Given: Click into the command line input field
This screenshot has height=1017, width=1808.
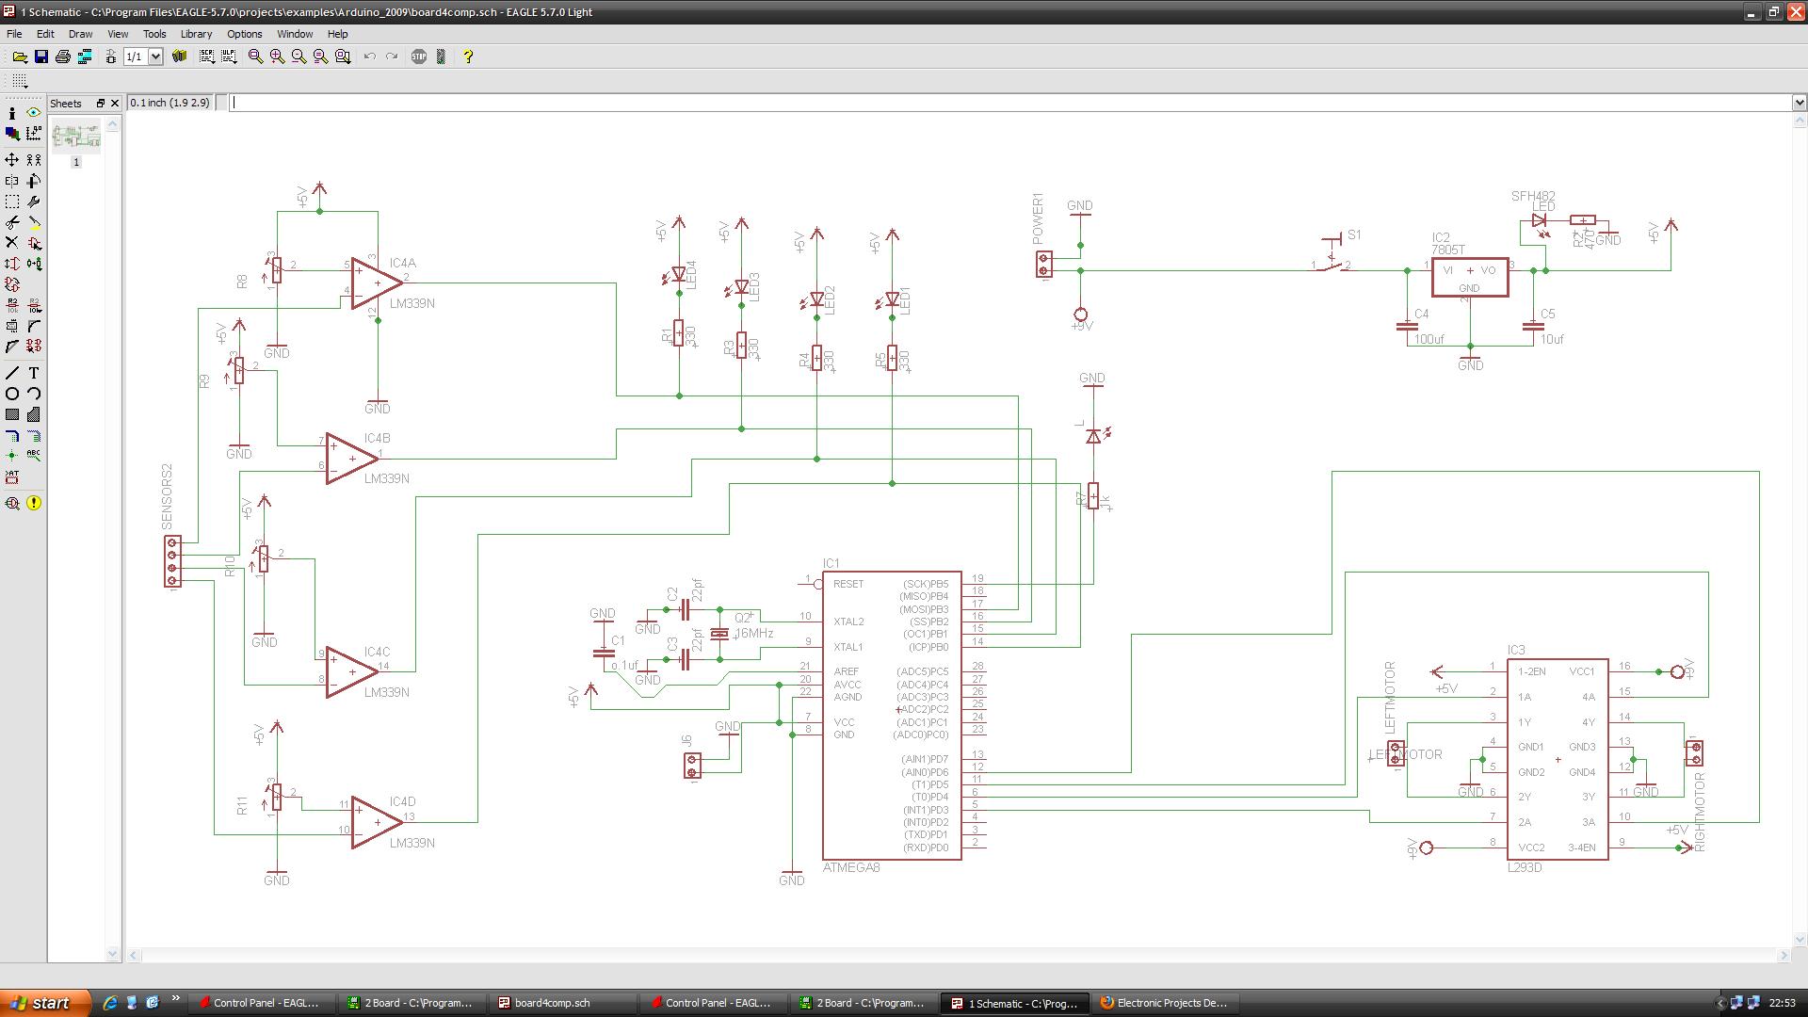Looking at the screenshot, I should click(1010, 103).
